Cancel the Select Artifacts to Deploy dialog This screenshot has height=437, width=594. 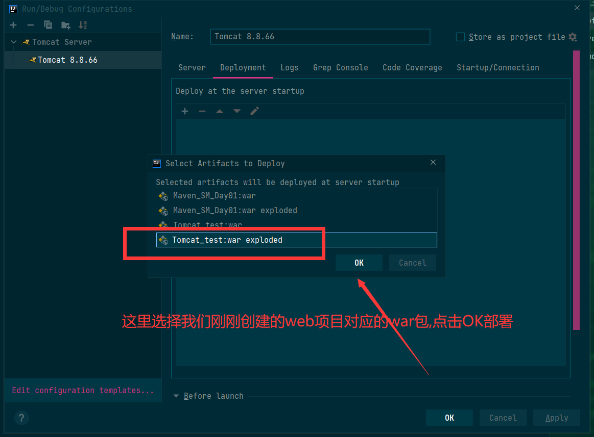[x=413, y=263]
